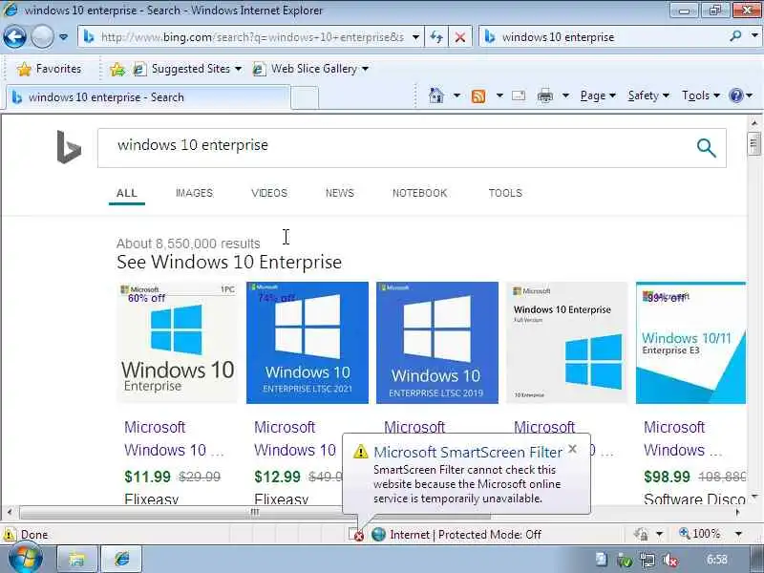
Task: Open the Windows 10/11 Enterprise E3 thumbnail
Action: (x=690, y=343)
